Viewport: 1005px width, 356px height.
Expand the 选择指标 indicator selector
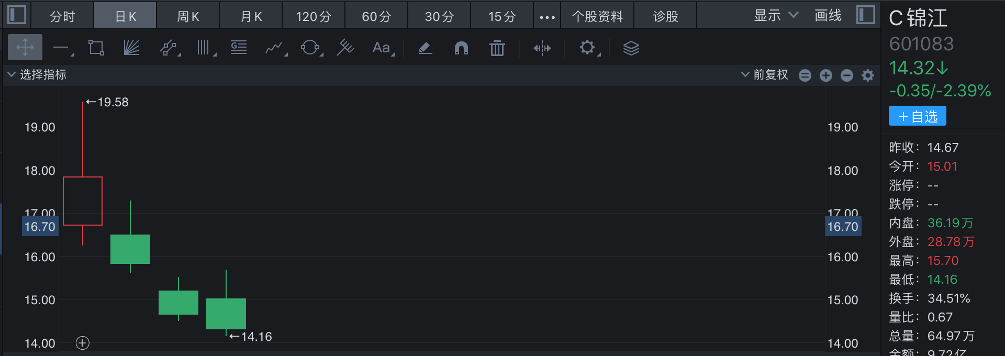[37, 75]
